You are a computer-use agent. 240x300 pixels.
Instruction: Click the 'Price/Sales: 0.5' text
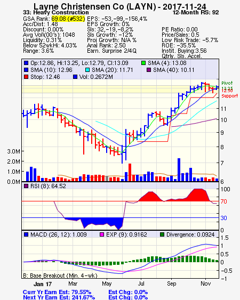pos(180,35)
